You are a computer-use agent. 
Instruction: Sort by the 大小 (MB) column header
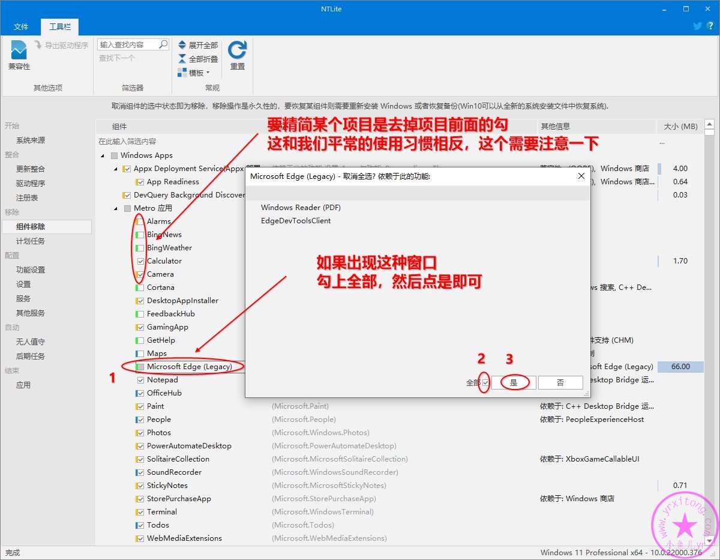click(680, 127)
